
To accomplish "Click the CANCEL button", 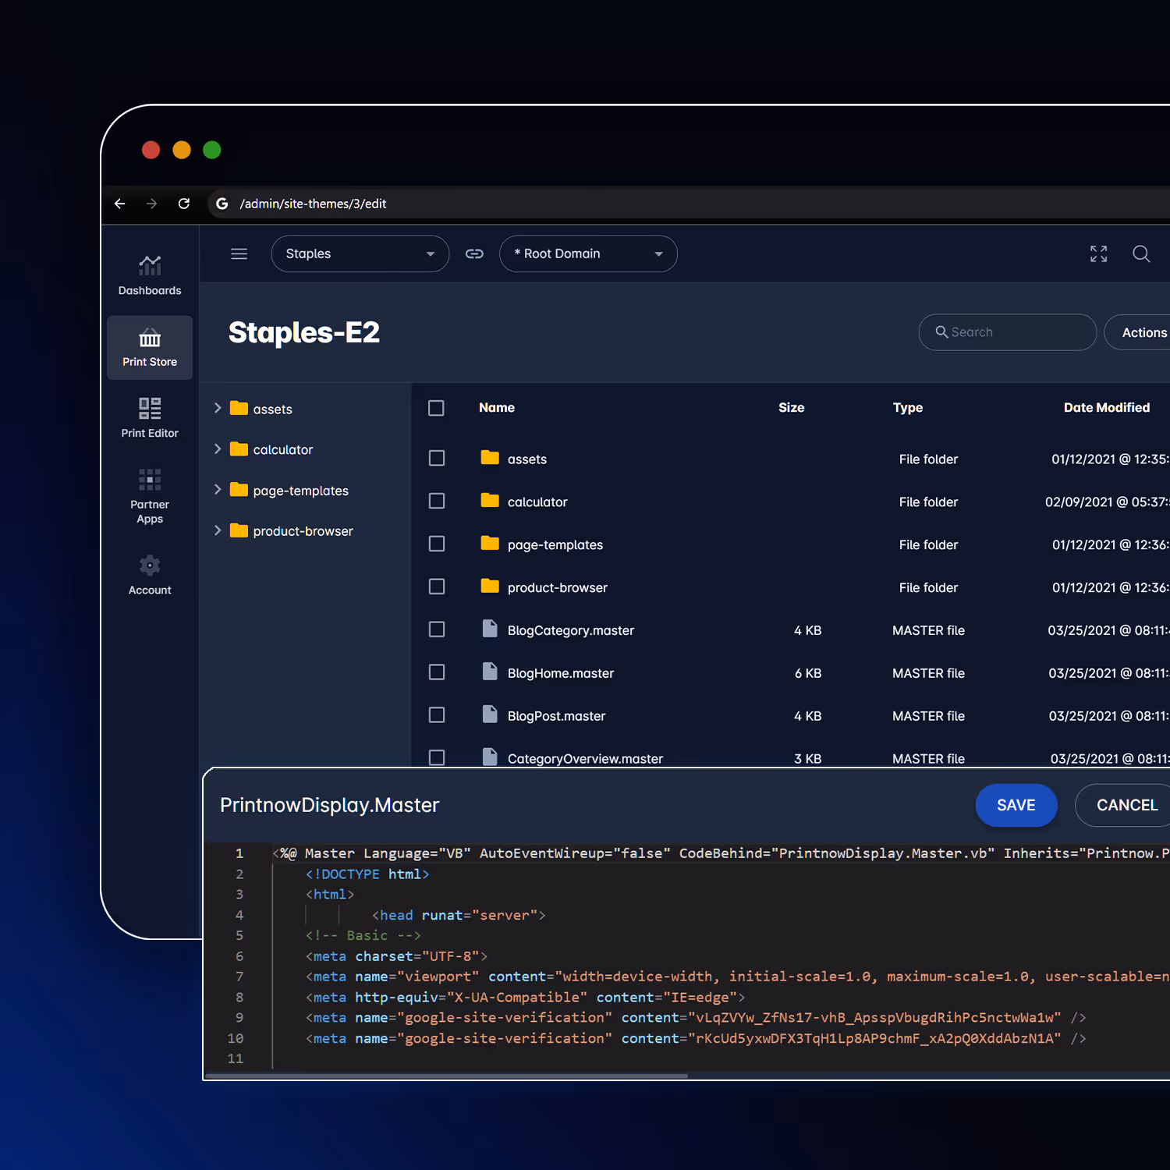I will [1123, 805].
